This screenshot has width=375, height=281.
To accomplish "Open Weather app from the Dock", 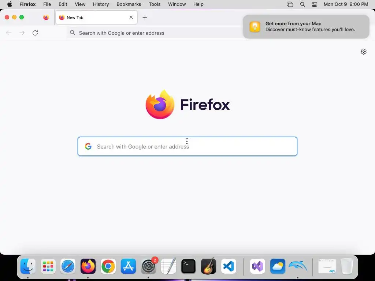I will point(278,266).
